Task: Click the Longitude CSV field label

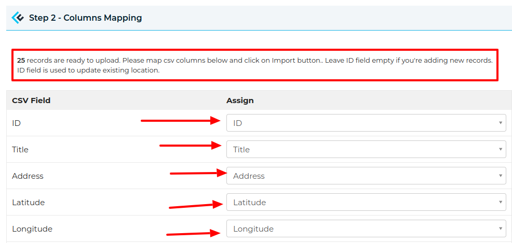Action: pos(32,229)
